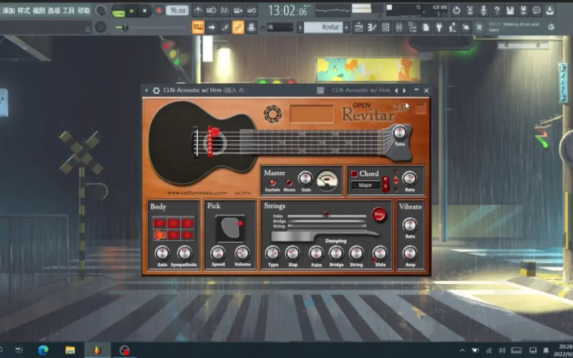Viewport: 573px width, 358px height.
Task: Toggle the Sustain LED in Master
Action: [272, 182]
